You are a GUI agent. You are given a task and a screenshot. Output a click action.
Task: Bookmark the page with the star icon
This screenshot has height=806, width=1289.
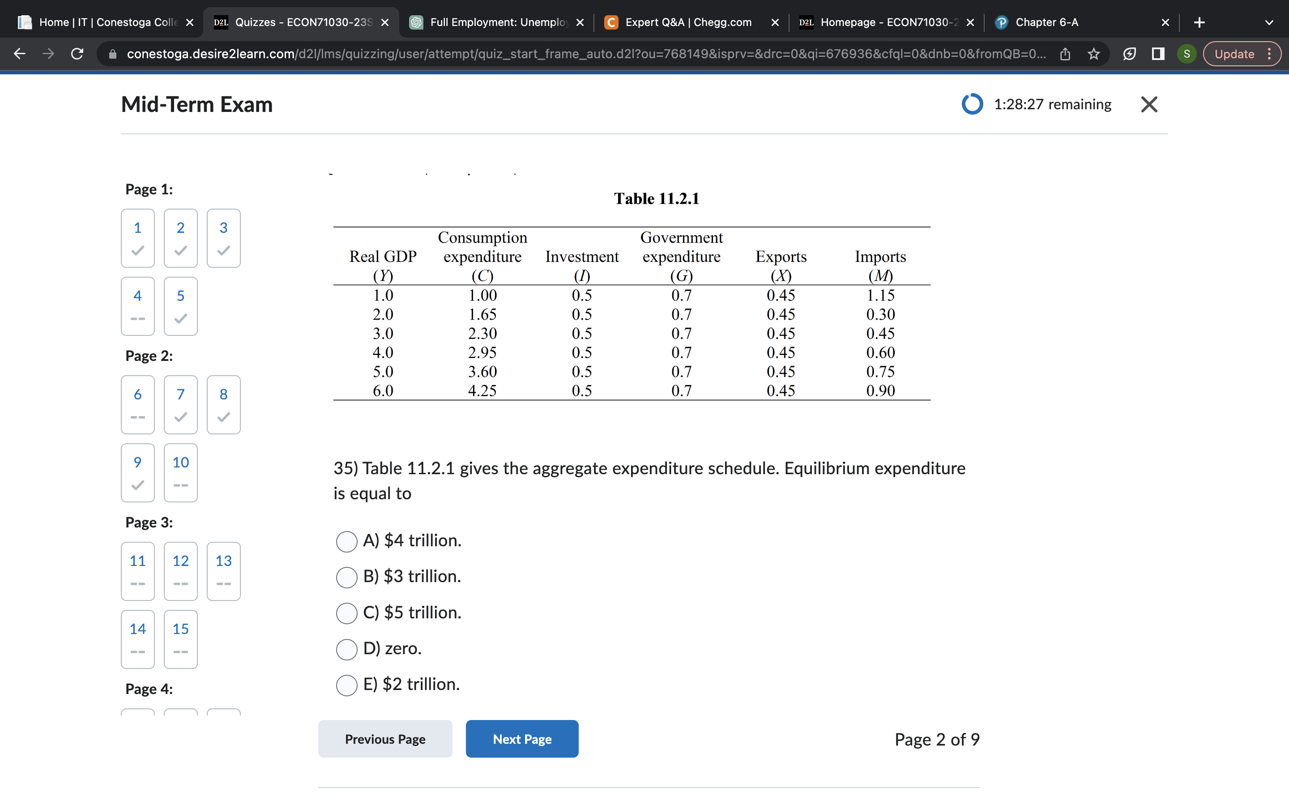[x=1093, y=53]
